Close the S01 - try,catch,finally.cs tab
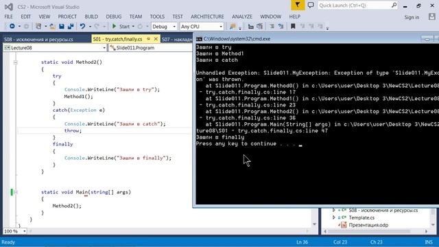The width and height of the screenshot is (439, 247). point(156,39)
